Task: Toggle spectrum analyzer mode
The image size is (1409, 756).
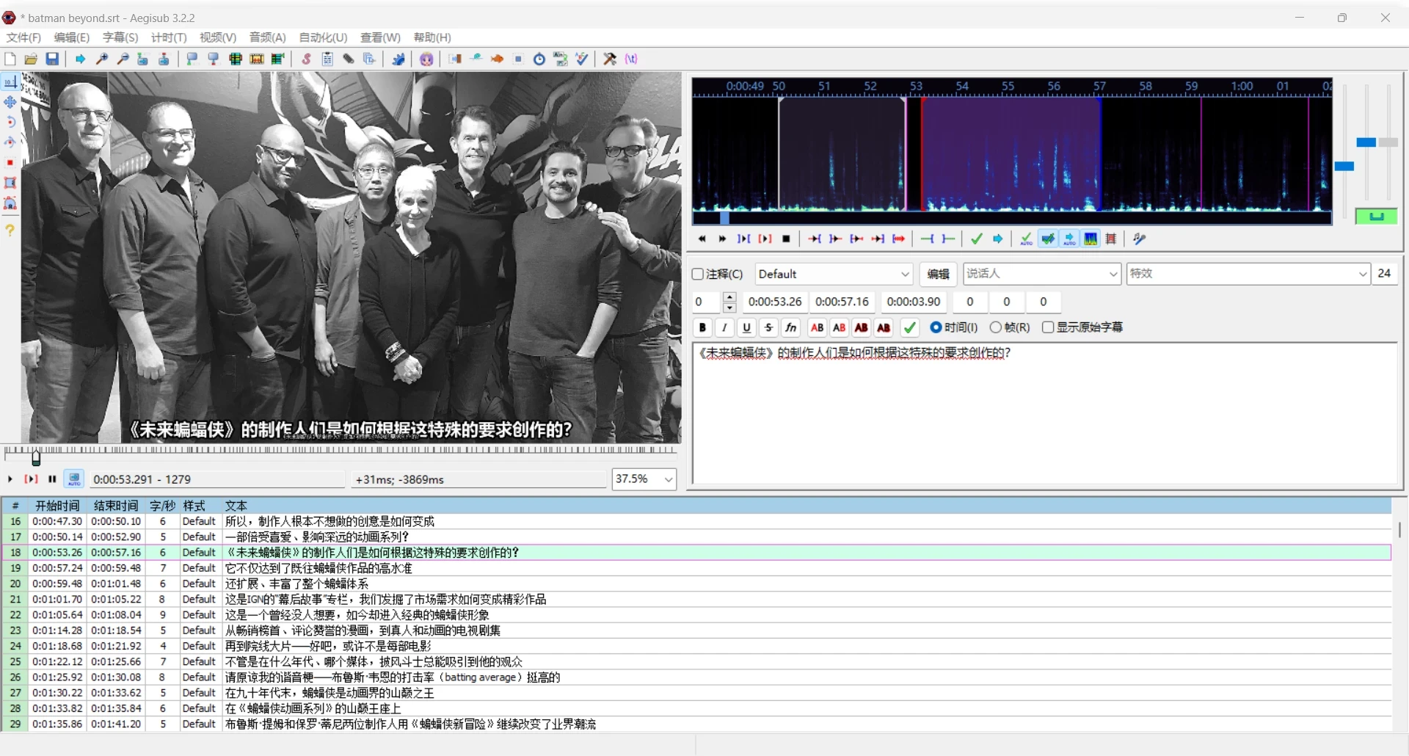Action: tap(1091, 239)
